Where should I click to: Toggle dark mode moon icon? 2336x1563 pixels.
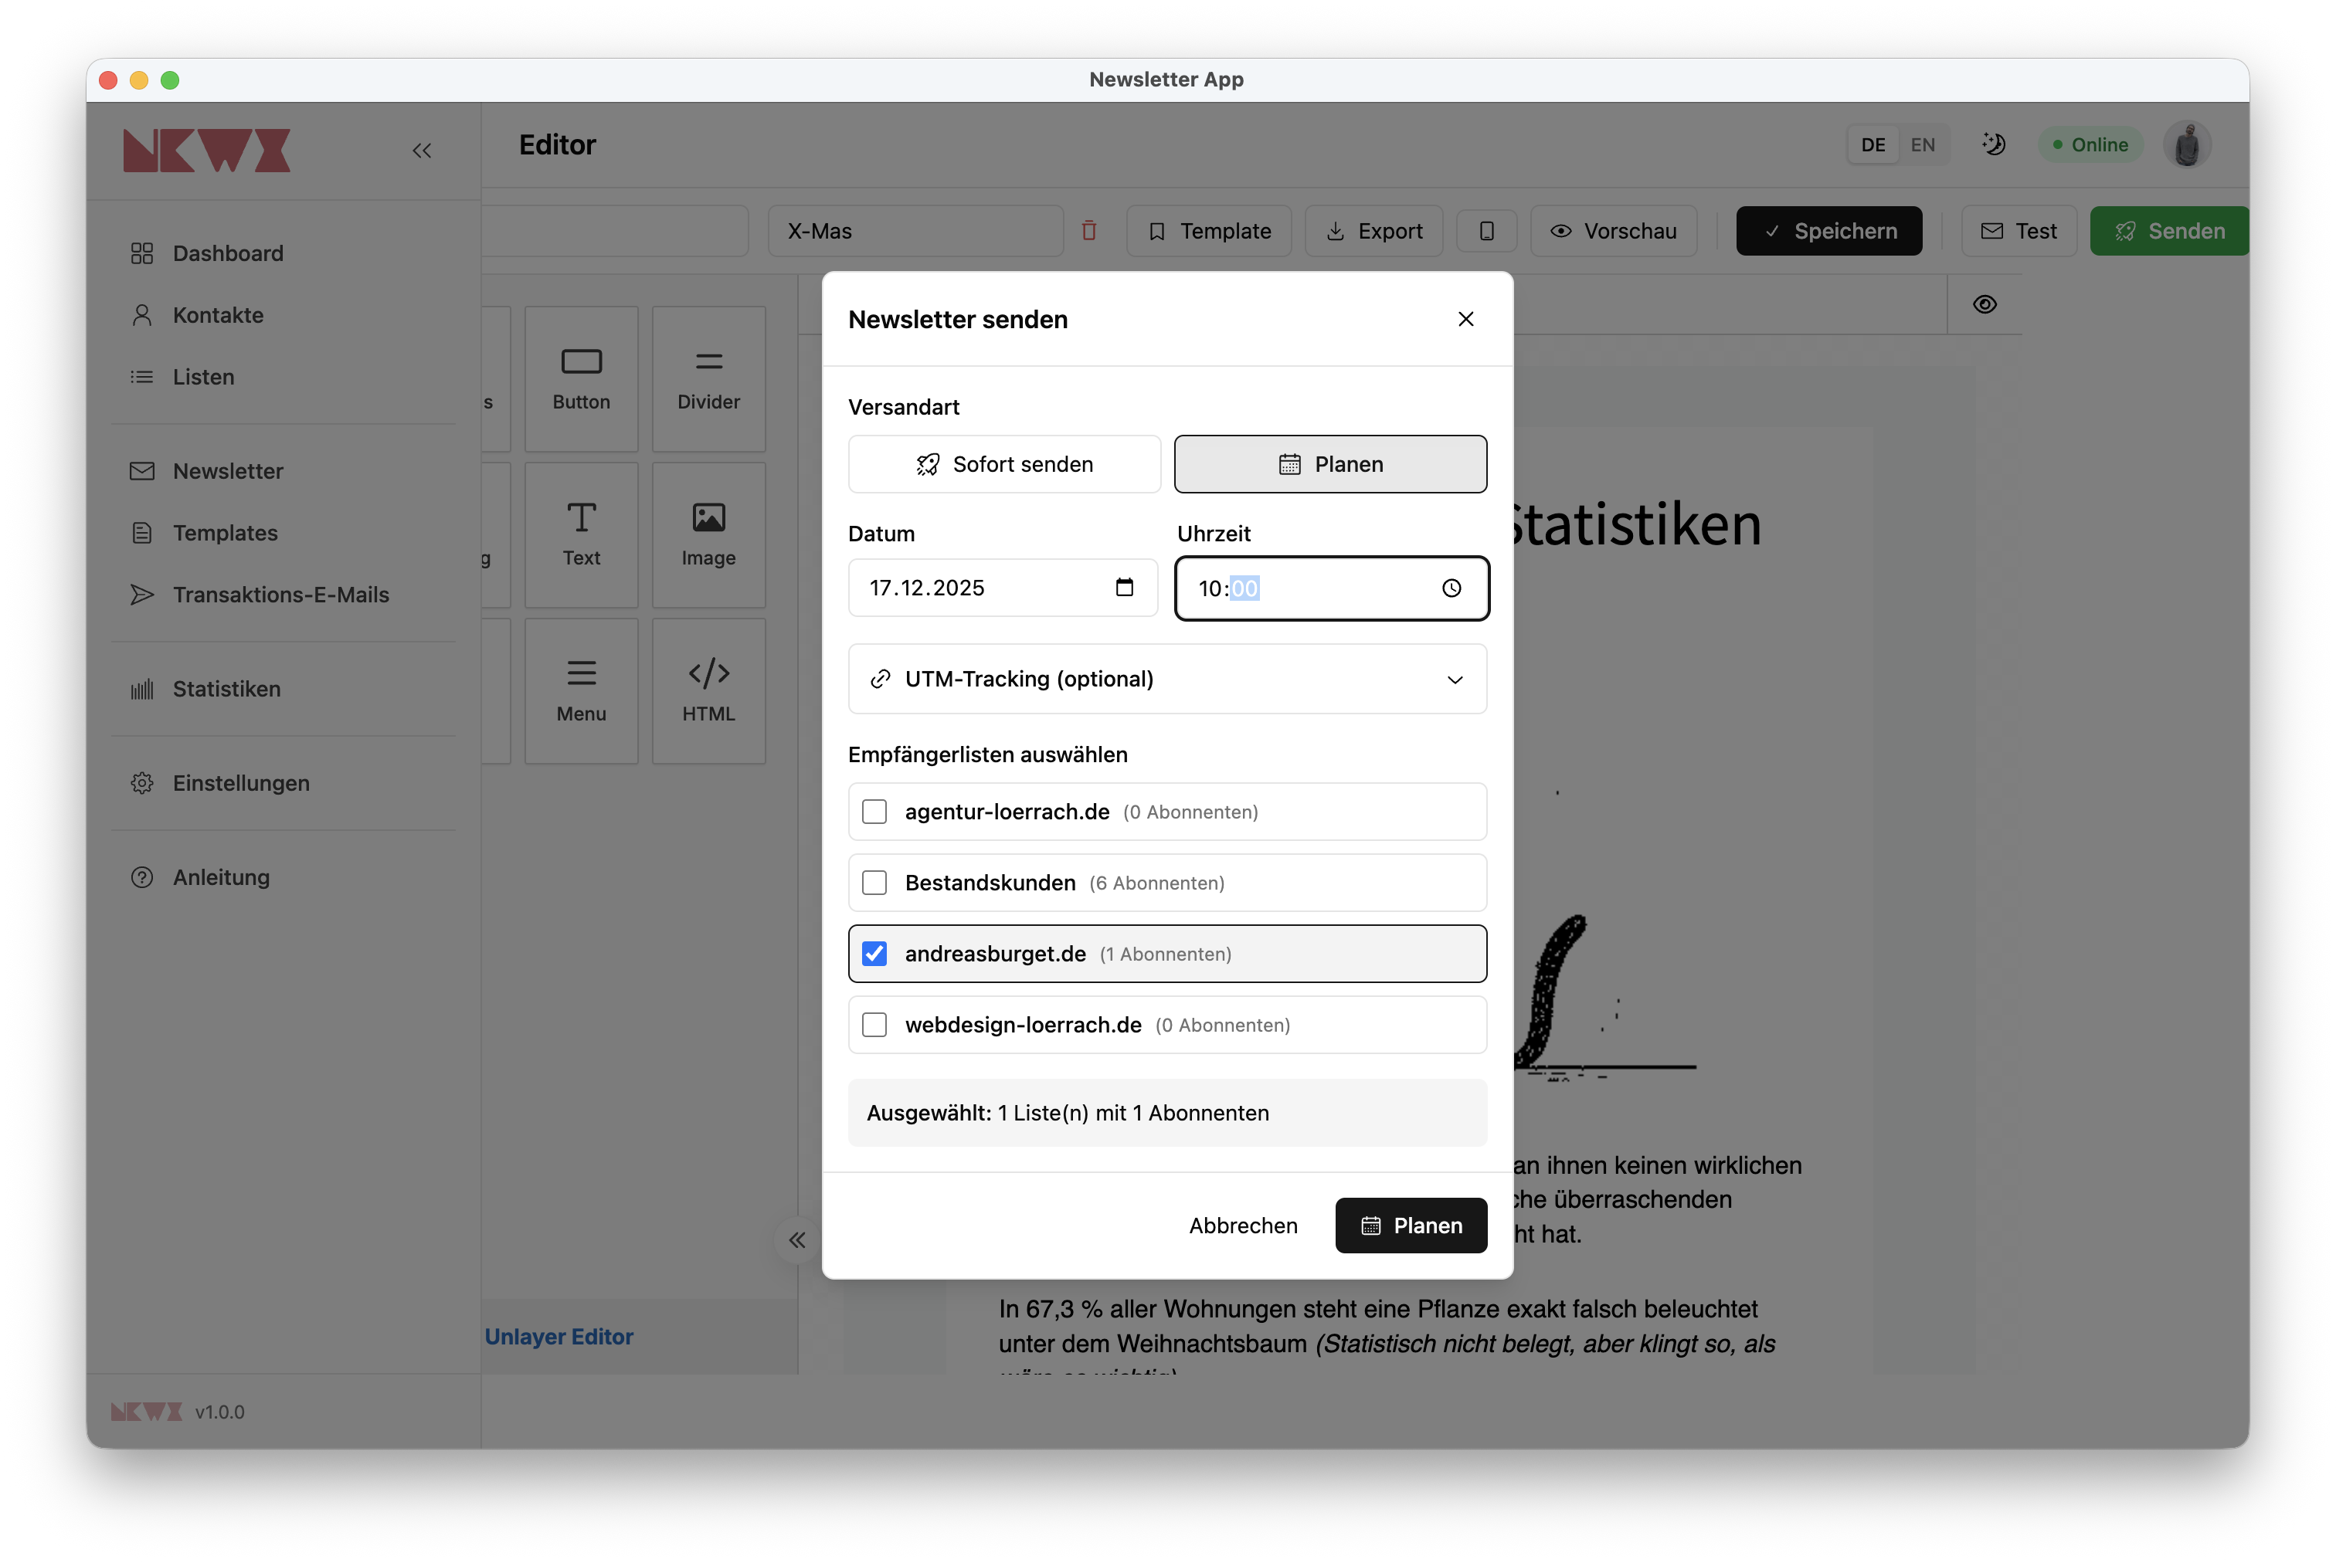[x=1992, y=144]
